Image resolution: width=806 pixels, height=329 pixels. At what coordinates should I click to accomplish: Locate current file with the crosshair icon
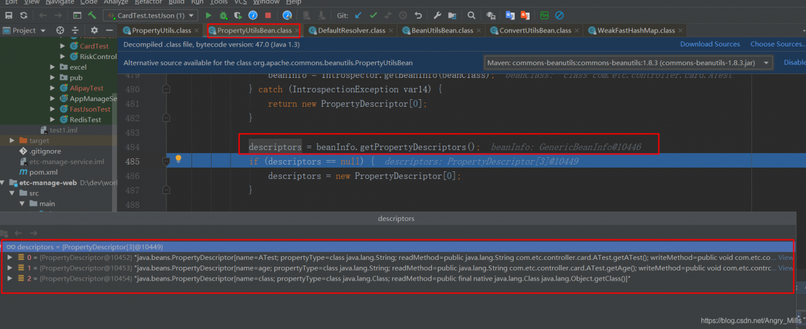coord(60,30)
